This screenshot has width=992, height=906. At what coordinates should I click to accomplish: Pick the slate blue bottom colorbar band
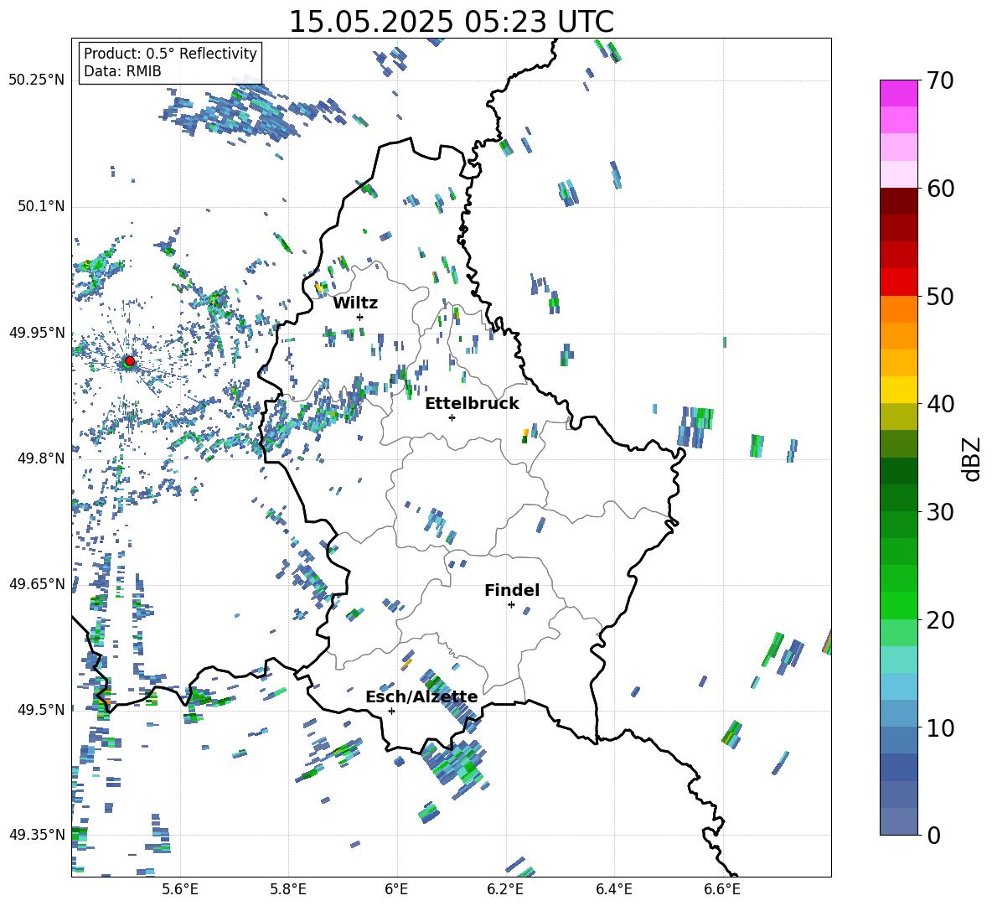(898, 822)
